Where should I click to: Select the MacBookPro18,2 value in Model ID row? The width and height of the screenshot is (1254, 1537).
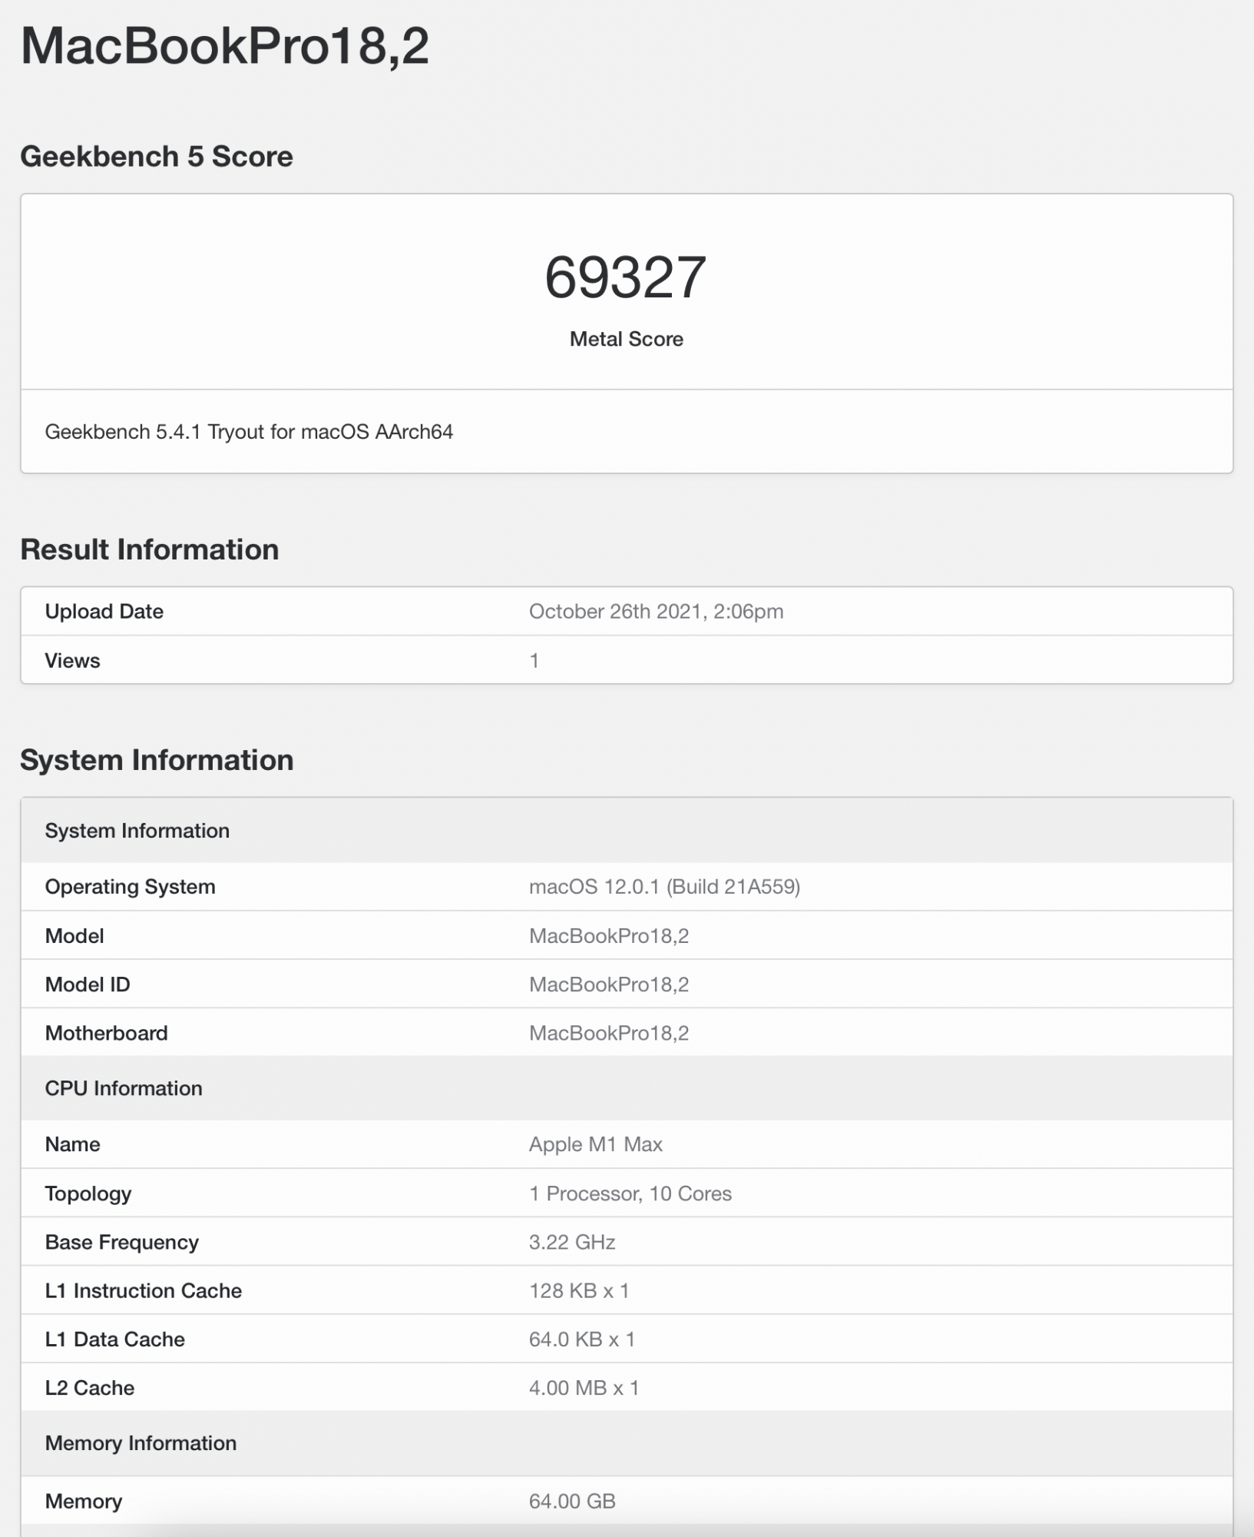pyautogui.click(x=609, y=984)
